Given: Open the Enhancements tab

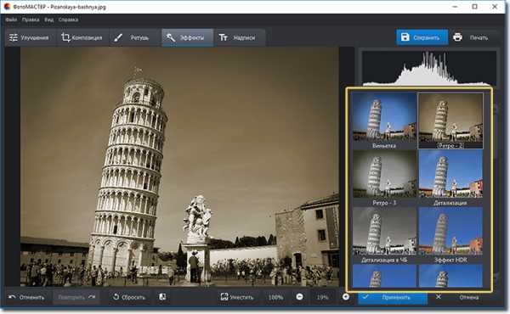Looking at the screenshot, I should [29, 37].
